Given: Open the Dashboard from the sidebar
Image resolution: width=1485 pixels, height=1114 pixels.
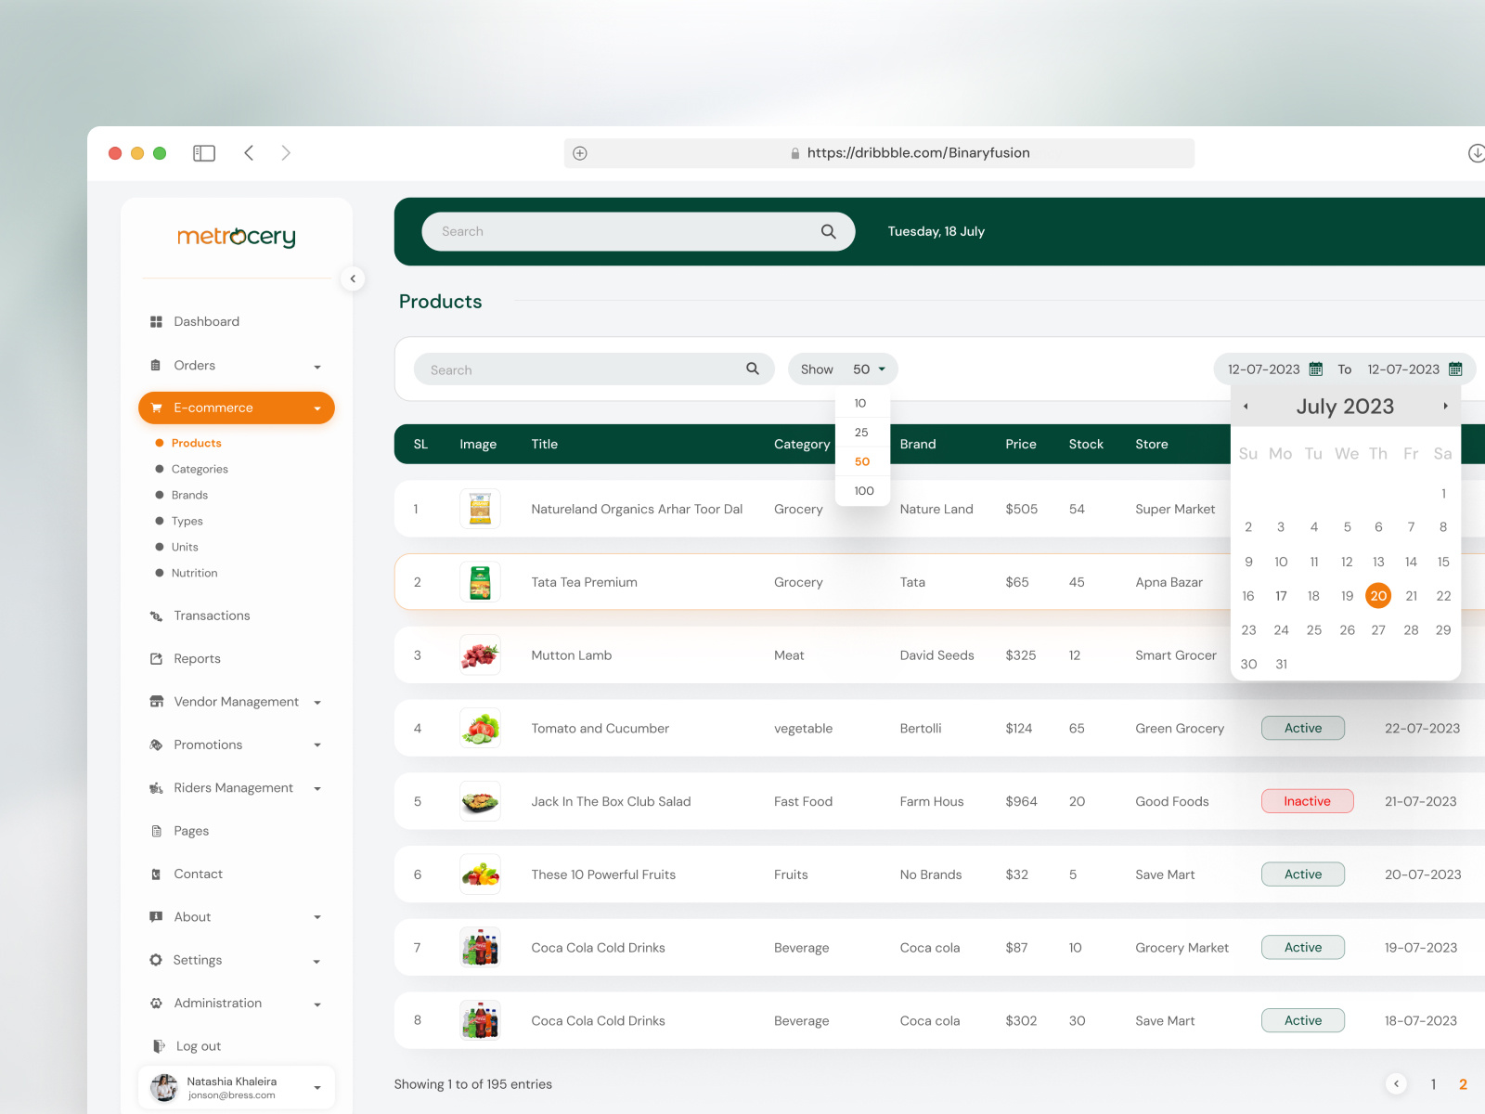Looking at the screenshot, I should 206,321.
